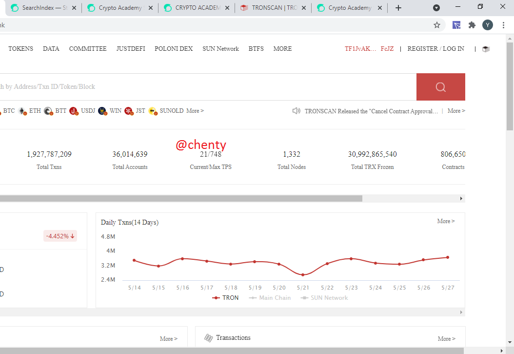Open the TF1JvAK...FcJZ wallet address menu
This screenshot has height=354, width=514.
point(369,49)
